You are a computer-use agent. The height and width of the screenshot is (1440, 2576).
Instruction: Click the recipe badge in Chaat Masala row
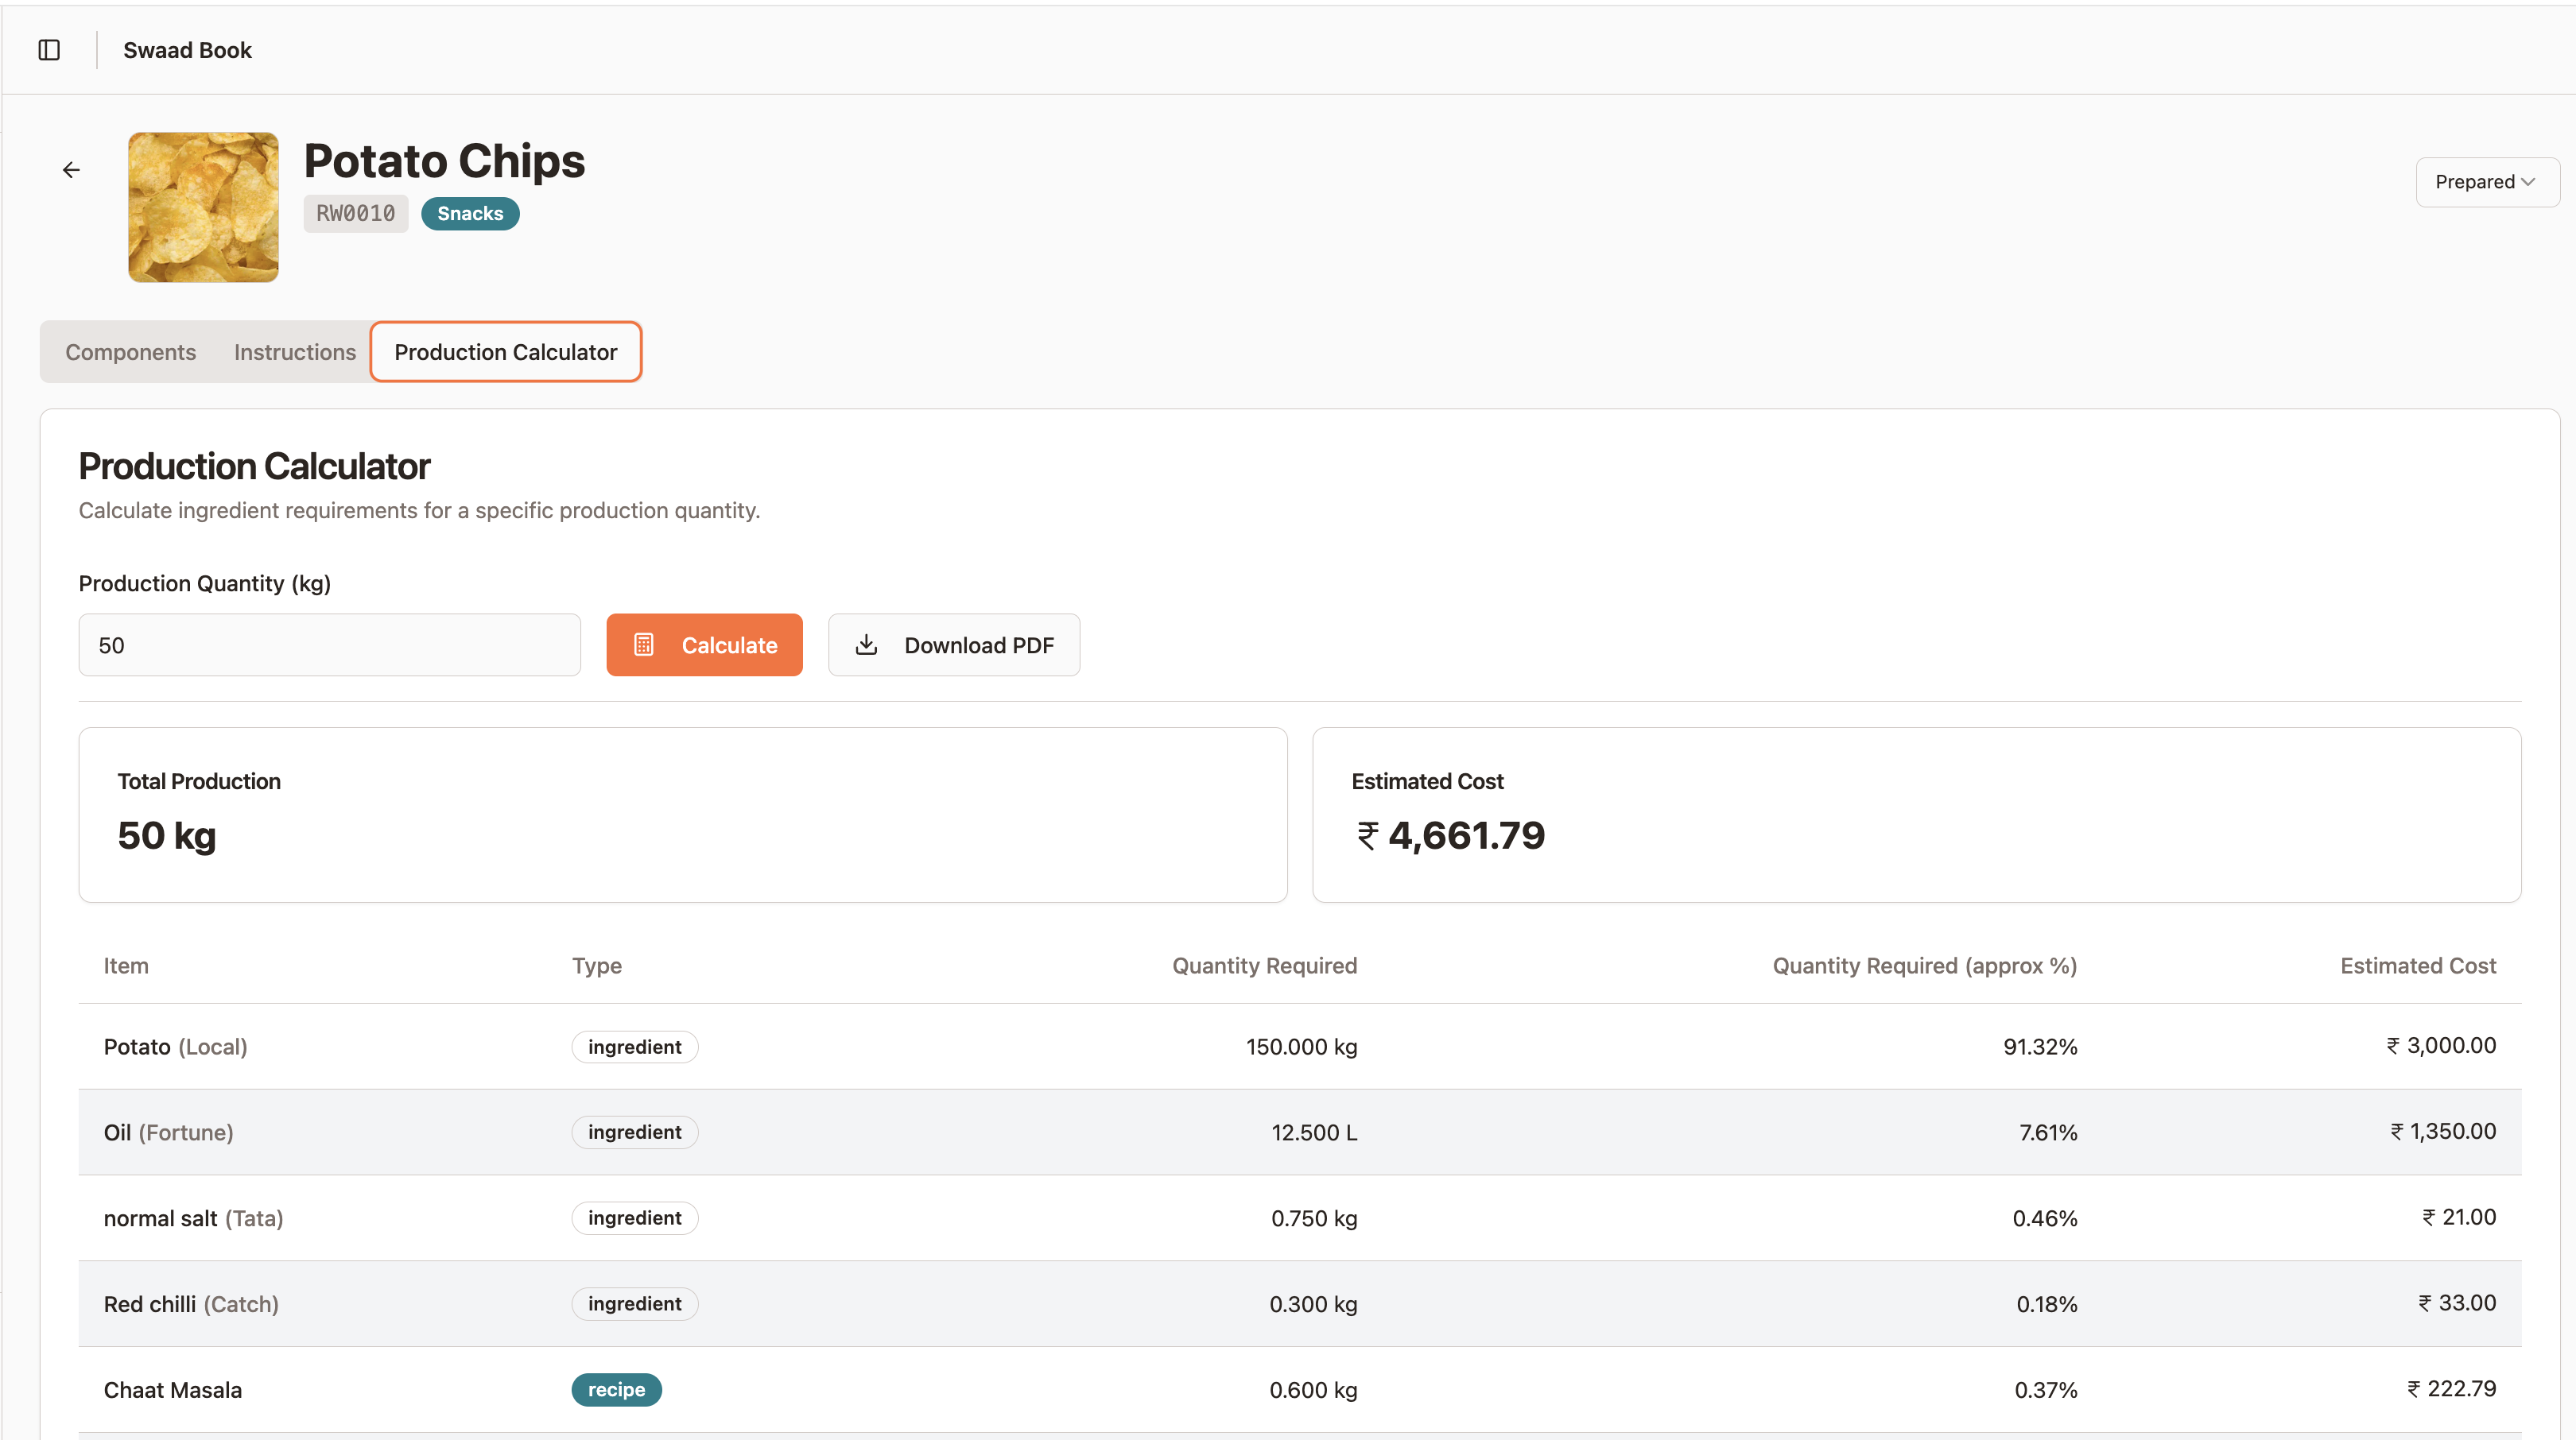(x=617, y=1390)
